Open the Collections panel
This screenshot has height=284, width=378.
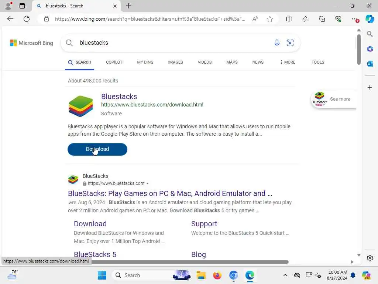(322, 19)
